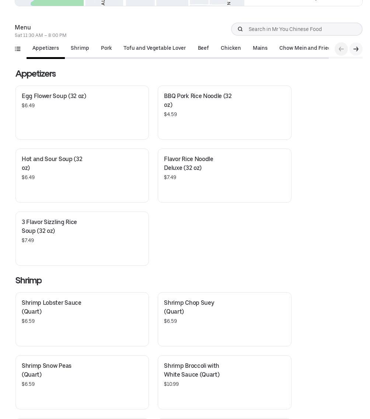Choose Hot and Sour Soup item
The image size is (370, 419).
coord(82,175)
